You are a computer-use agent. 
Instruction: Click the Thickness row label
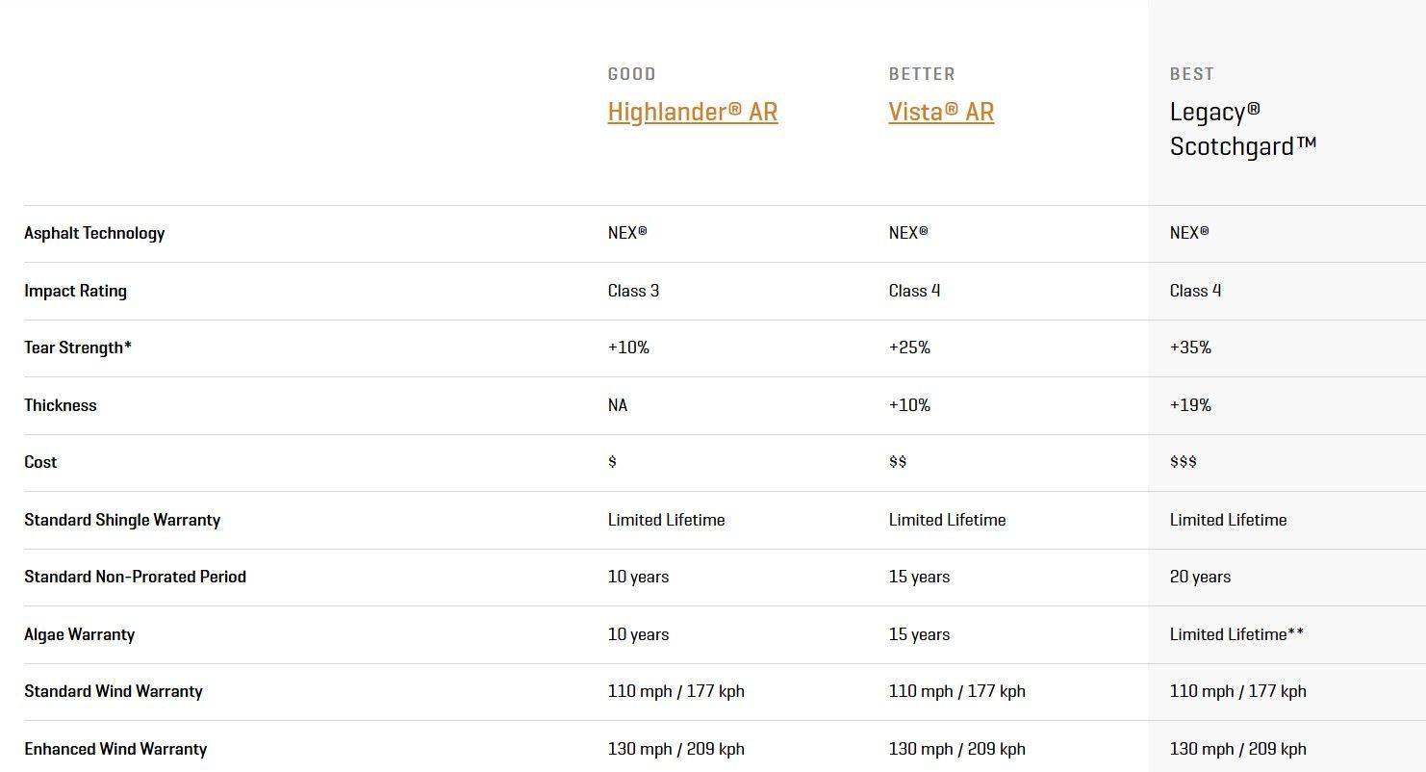pyautogui.click(x=60, y=405)
